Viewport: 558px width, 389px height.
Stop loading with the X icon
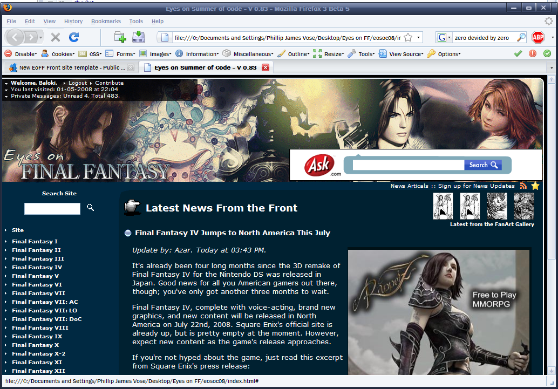[x=56, y=37]
